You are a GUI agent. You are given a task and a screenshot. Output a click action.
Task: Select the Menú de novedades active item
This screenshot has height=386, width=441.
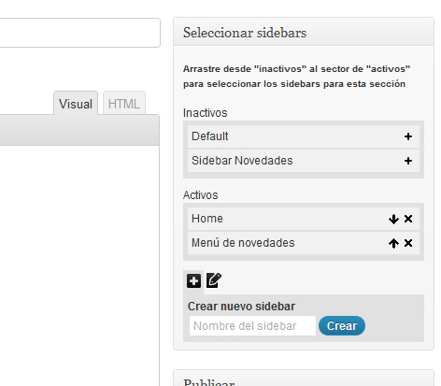[x=304, y=243]
